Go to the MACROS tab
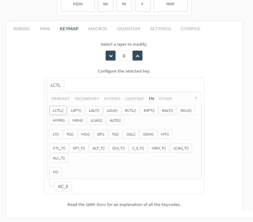Viewport: 253px width, 222px height. (x=98, y=29)
